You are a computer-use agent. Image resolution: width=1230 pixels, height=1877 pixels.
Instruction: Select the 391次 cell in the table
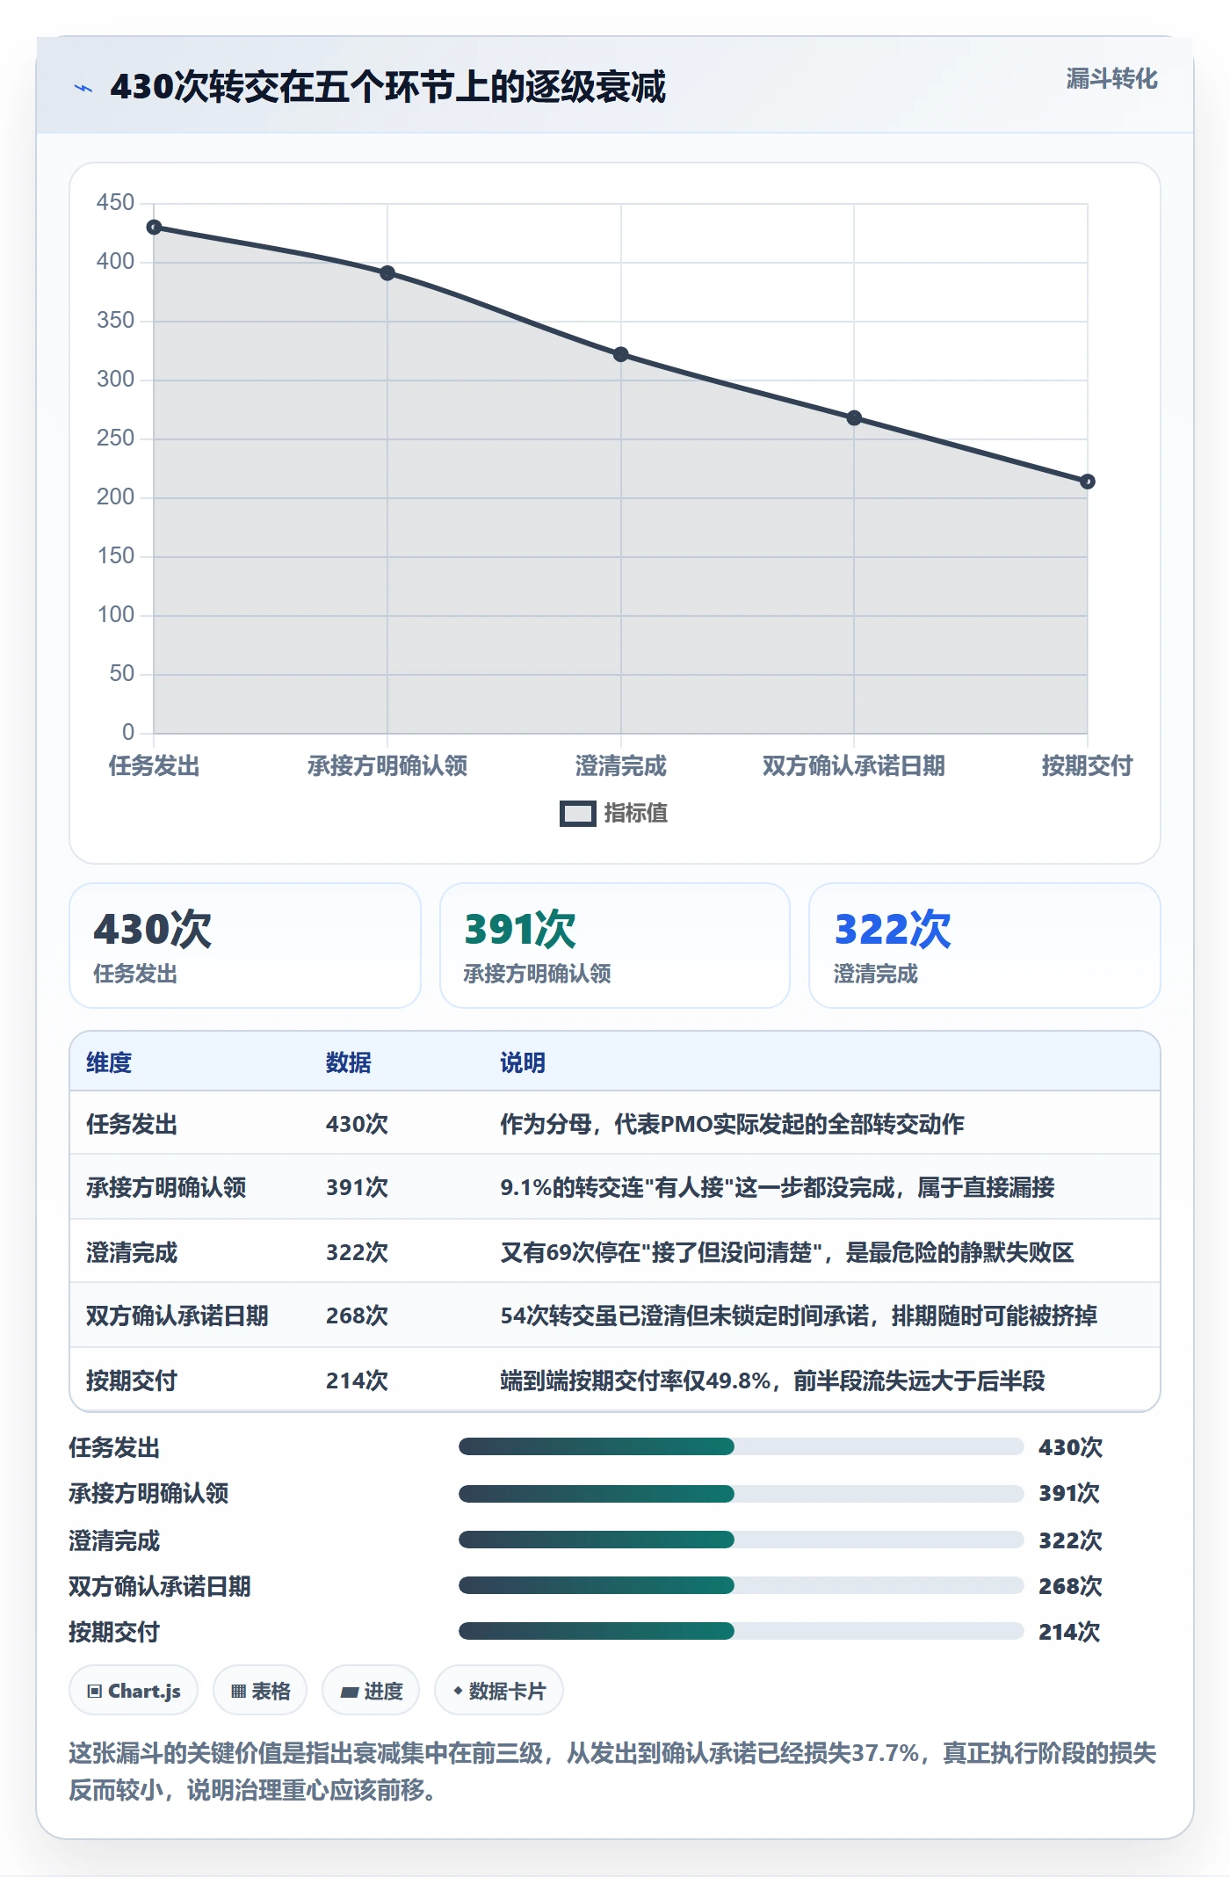357,1187
